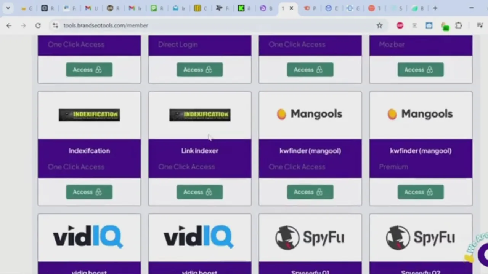Click Access button under Direct Login

(199, 70)
